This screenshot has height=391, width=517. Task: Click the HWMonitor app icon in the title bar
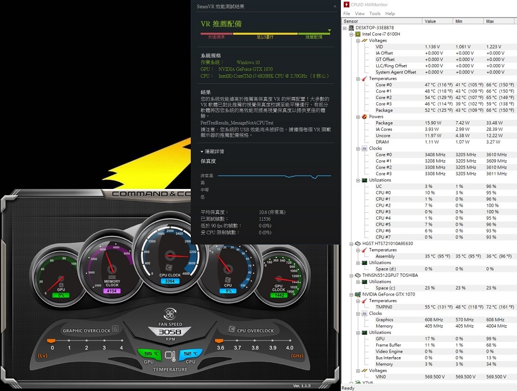pyautogui.click(x=346, y=4)
